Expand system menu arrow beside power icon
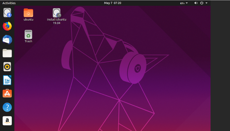 (x=207, y=3)
